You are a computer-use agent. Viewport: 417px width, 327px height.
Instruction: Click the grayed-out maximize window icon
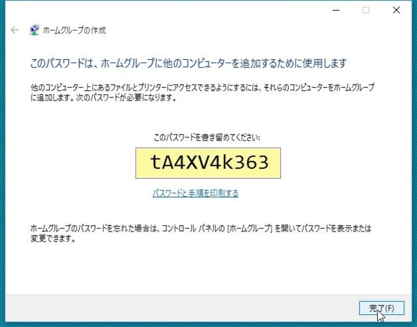coord(366,10)
